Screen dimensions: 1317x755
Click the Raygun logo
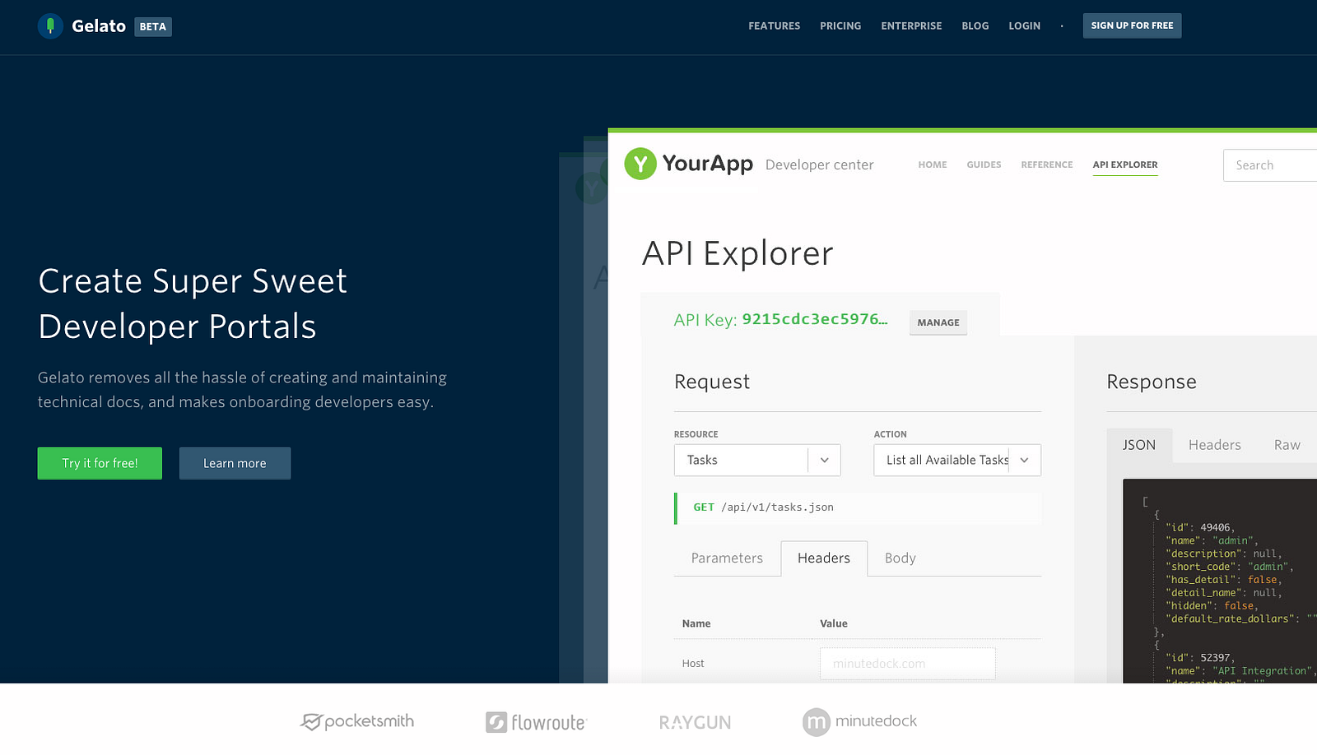tap(695, 722)
